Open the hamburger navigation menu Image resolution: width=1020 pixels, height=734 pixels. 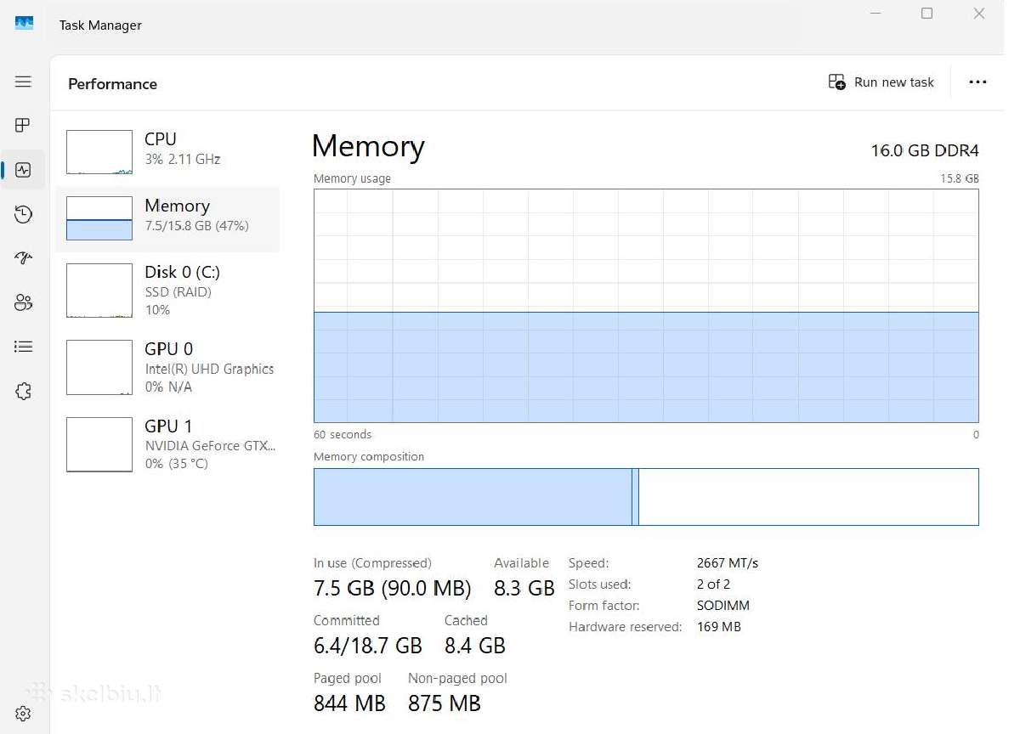coord(23,82)
